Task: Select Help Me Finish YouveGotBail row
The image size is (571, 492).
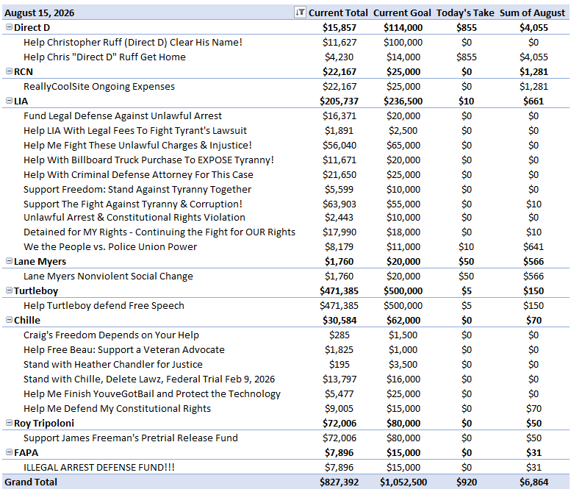Action: click(x=152, y=394)
